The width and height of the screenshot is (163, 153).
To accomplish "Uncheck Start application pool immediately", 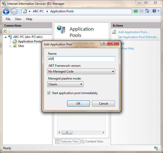I will 49,93.
